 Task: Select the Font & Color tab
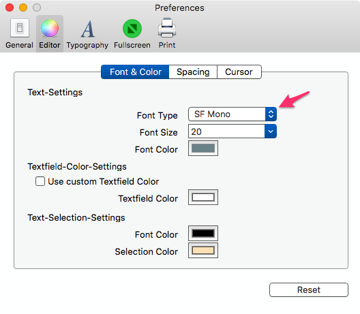click(x=135, y=72)
